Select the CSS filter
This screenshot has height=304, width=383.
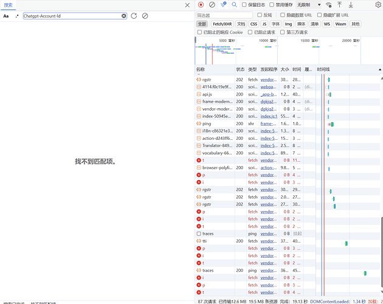(x=254, y=24)
